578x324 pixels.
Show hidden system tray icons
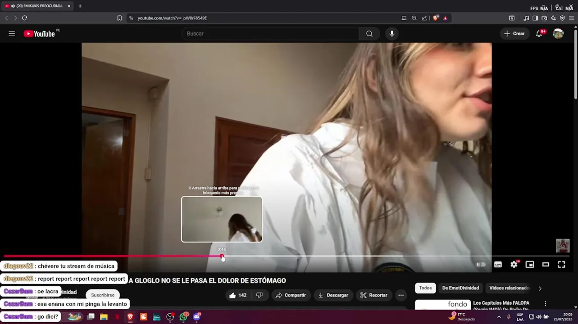[x=499, y=317]
